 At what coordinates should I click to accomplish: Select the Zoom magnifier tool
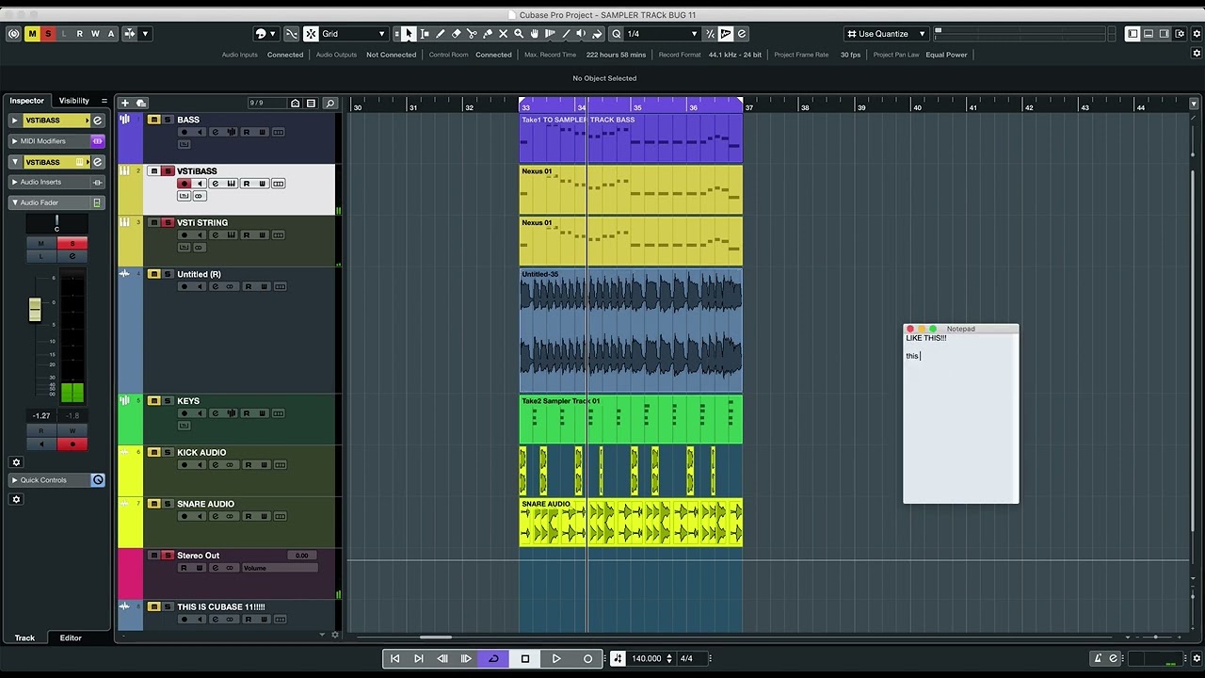[x=519, y=34]
